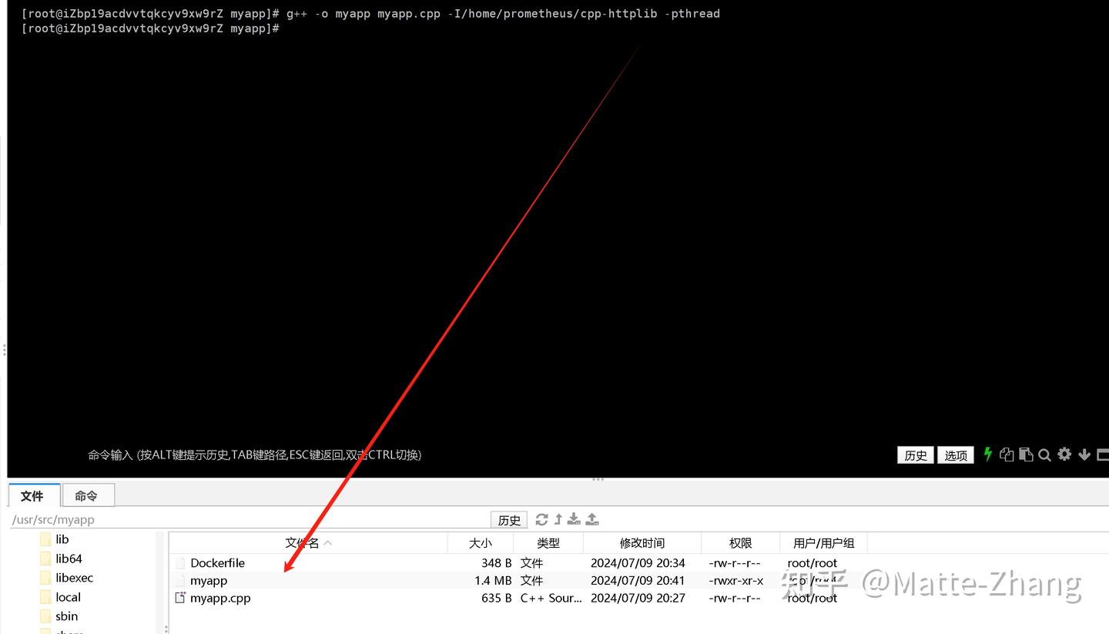The height and width of the screenshot is (634, 1109).
Task: Select the lib64 folder in sidebar
Action: [x=68, y=558]
